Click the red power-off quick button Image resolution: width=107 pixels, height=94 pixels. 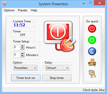[92, 29]
